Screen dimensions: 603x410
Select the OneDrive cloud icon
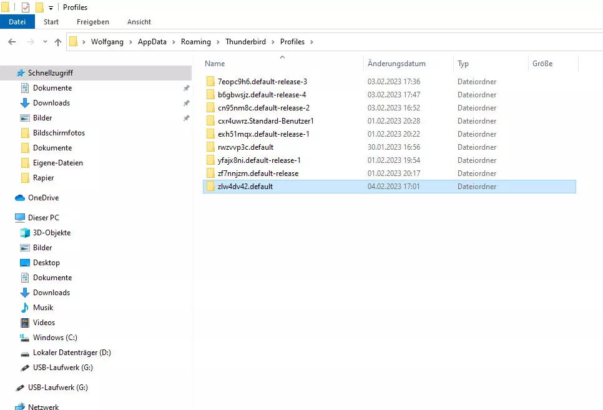click(20, 198)
